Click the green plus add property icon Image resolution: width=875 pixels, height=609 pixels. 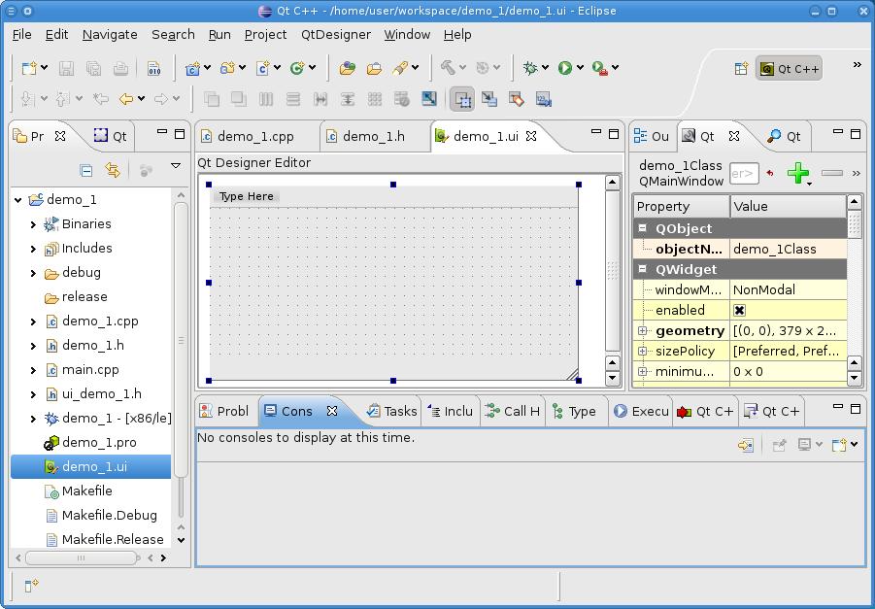[x=797, y=174]
